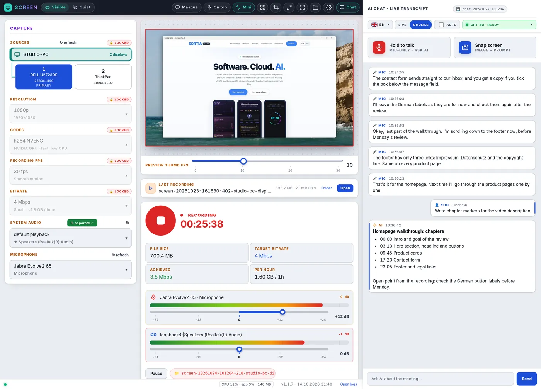Open the EN language dropdown
The image size is (541, 389).
coord(380,25)
